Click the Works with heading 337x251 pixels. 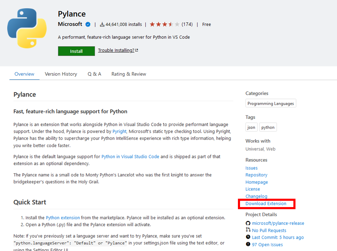258,141
